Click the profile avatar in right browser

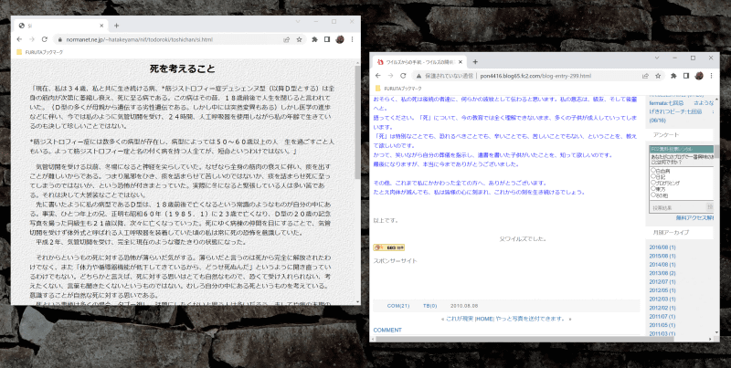[699, 76]
